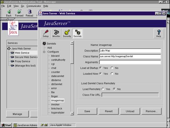Screen dimensions: 170x128
Task: Set Load at Startup to Yes
Action: tap(101, 68)
